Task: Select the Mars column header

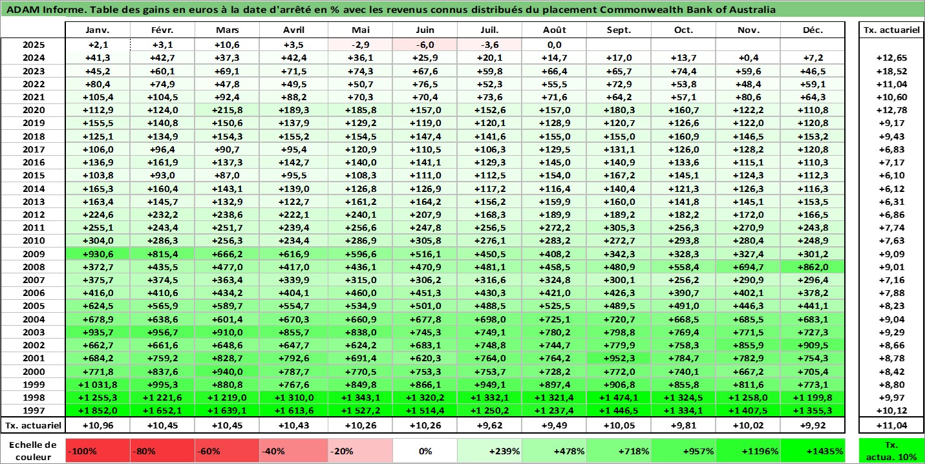Action: click(x=229, y=30)
